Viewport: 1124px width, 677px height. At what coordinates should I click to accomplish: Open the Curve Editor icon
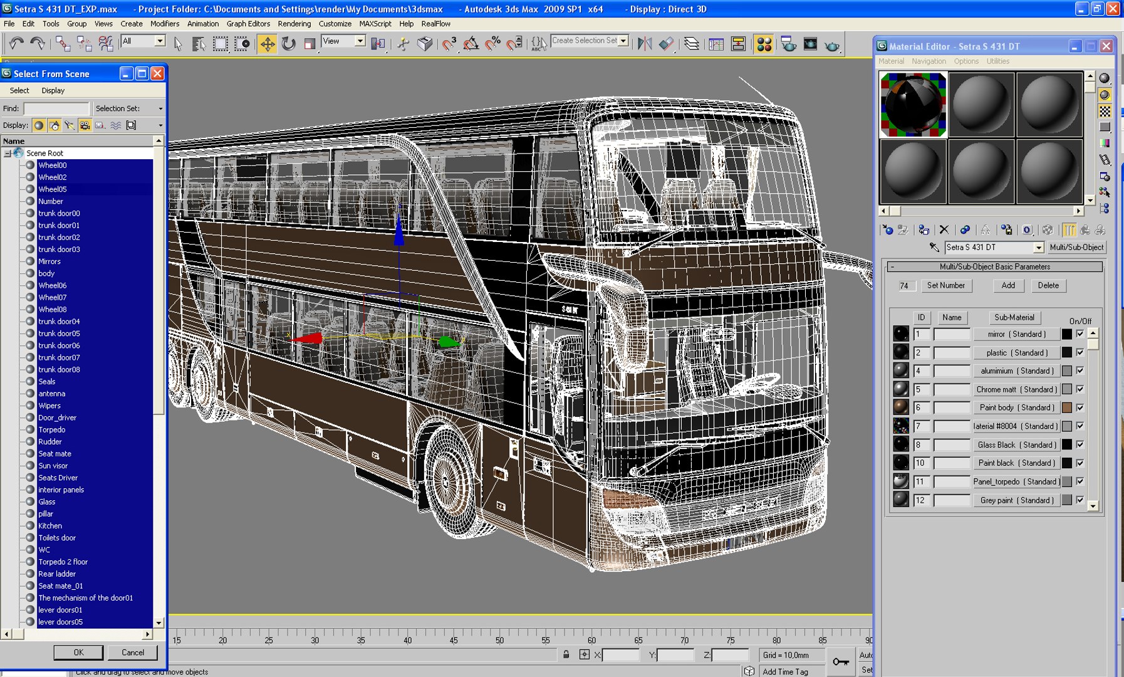coord(716,43)
